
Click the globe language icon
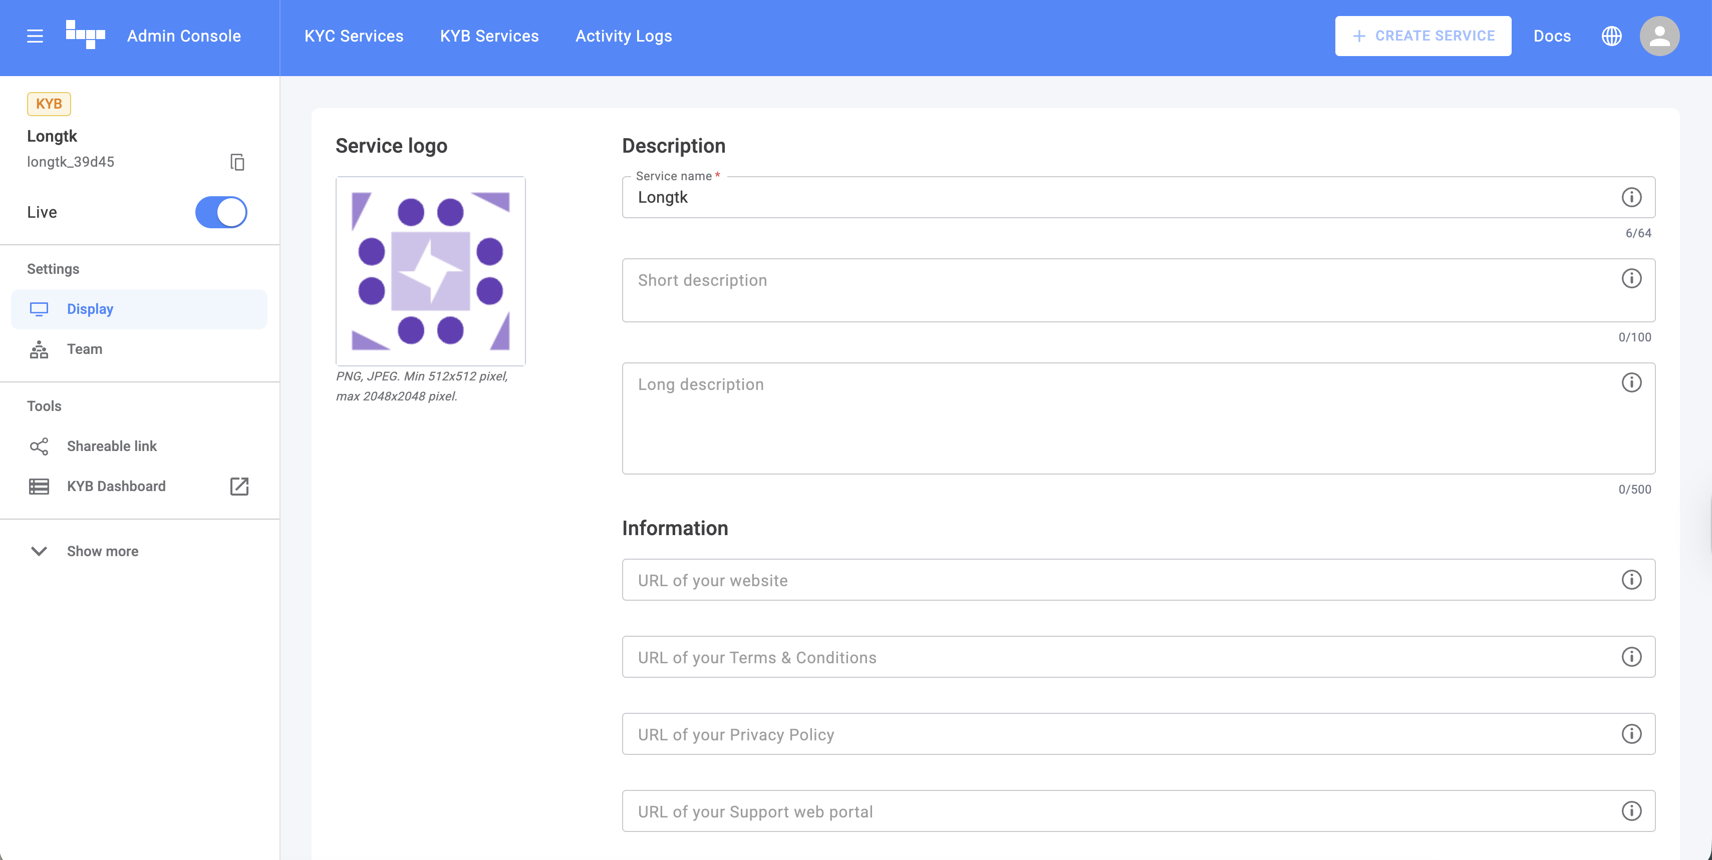click(1611, 36)
